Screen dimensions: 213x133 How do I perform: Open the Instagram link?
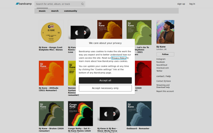[161, 59]
